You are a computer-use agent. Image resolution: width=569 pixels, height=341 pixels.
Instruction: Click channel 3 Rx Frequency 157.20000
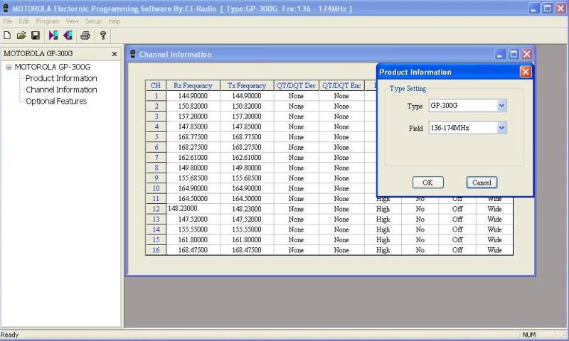pos(193,117)
